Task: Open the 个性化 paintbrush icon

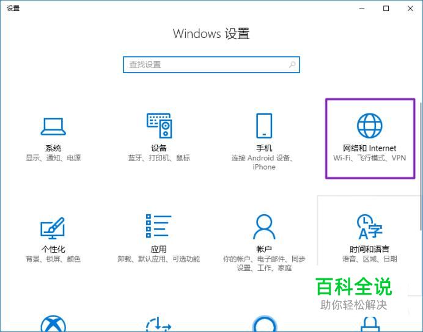Action: [53, 228]
